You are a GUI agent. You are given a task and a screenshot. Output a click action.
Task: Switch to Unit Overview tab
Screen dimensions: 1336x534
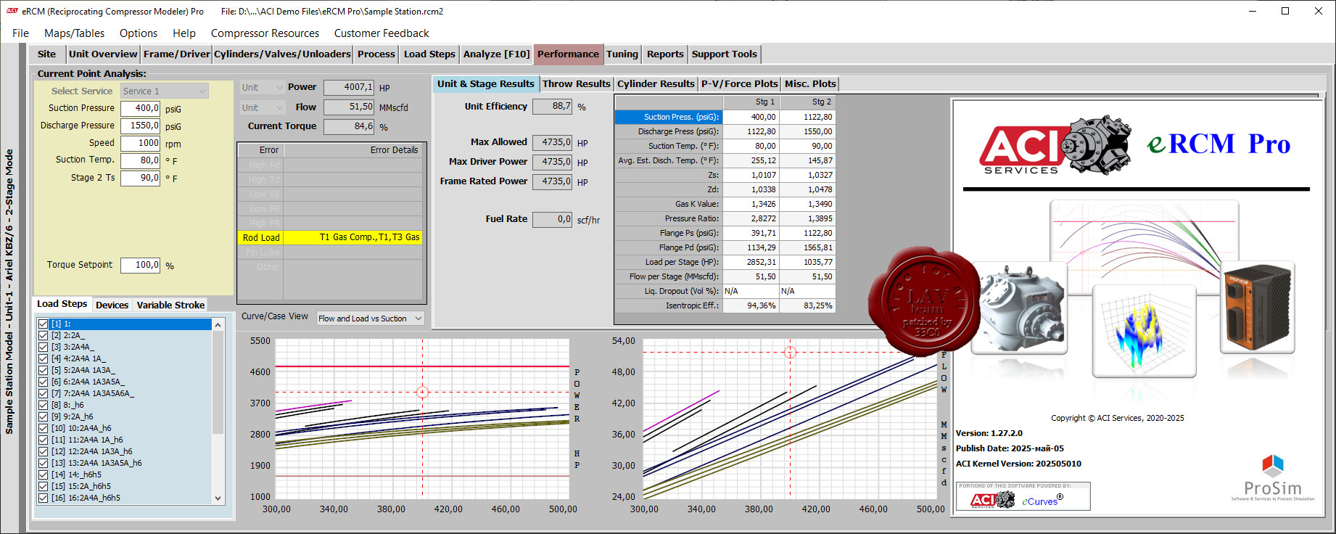coord(103,54)
